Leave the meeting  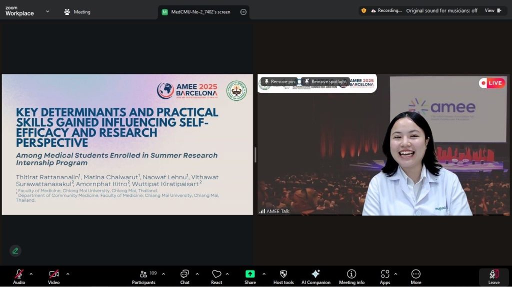(493, 277)
